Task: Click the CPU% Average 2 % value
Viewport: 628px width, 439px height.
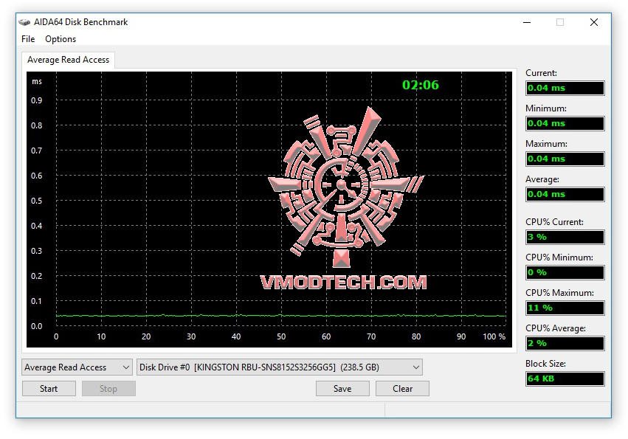Action: [565, 343]
